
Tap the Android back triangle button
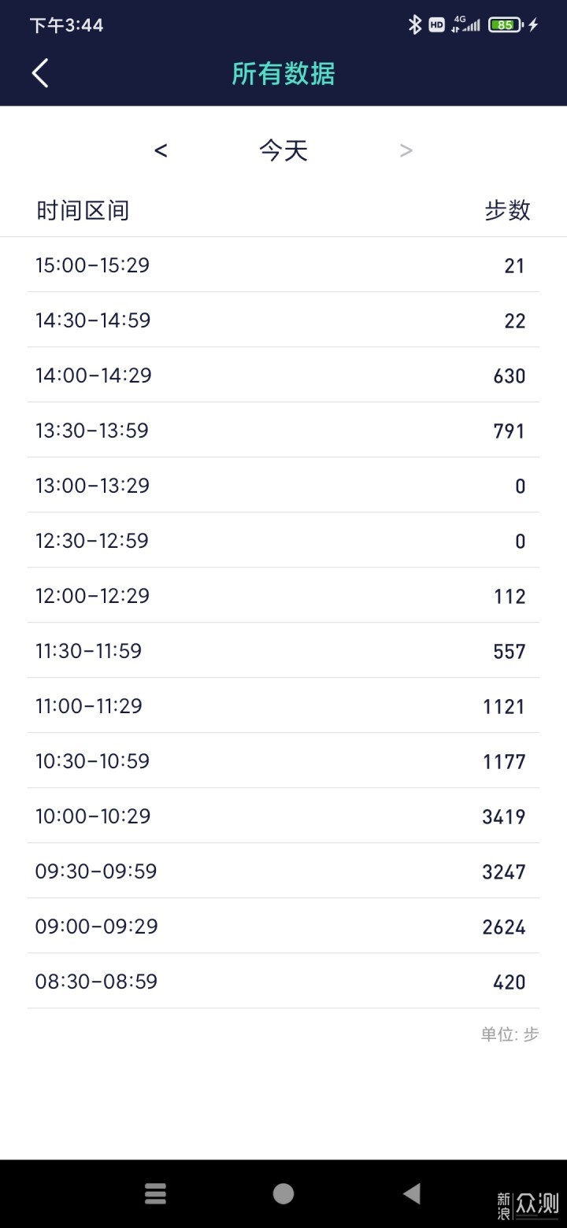tap(411, 1193)
